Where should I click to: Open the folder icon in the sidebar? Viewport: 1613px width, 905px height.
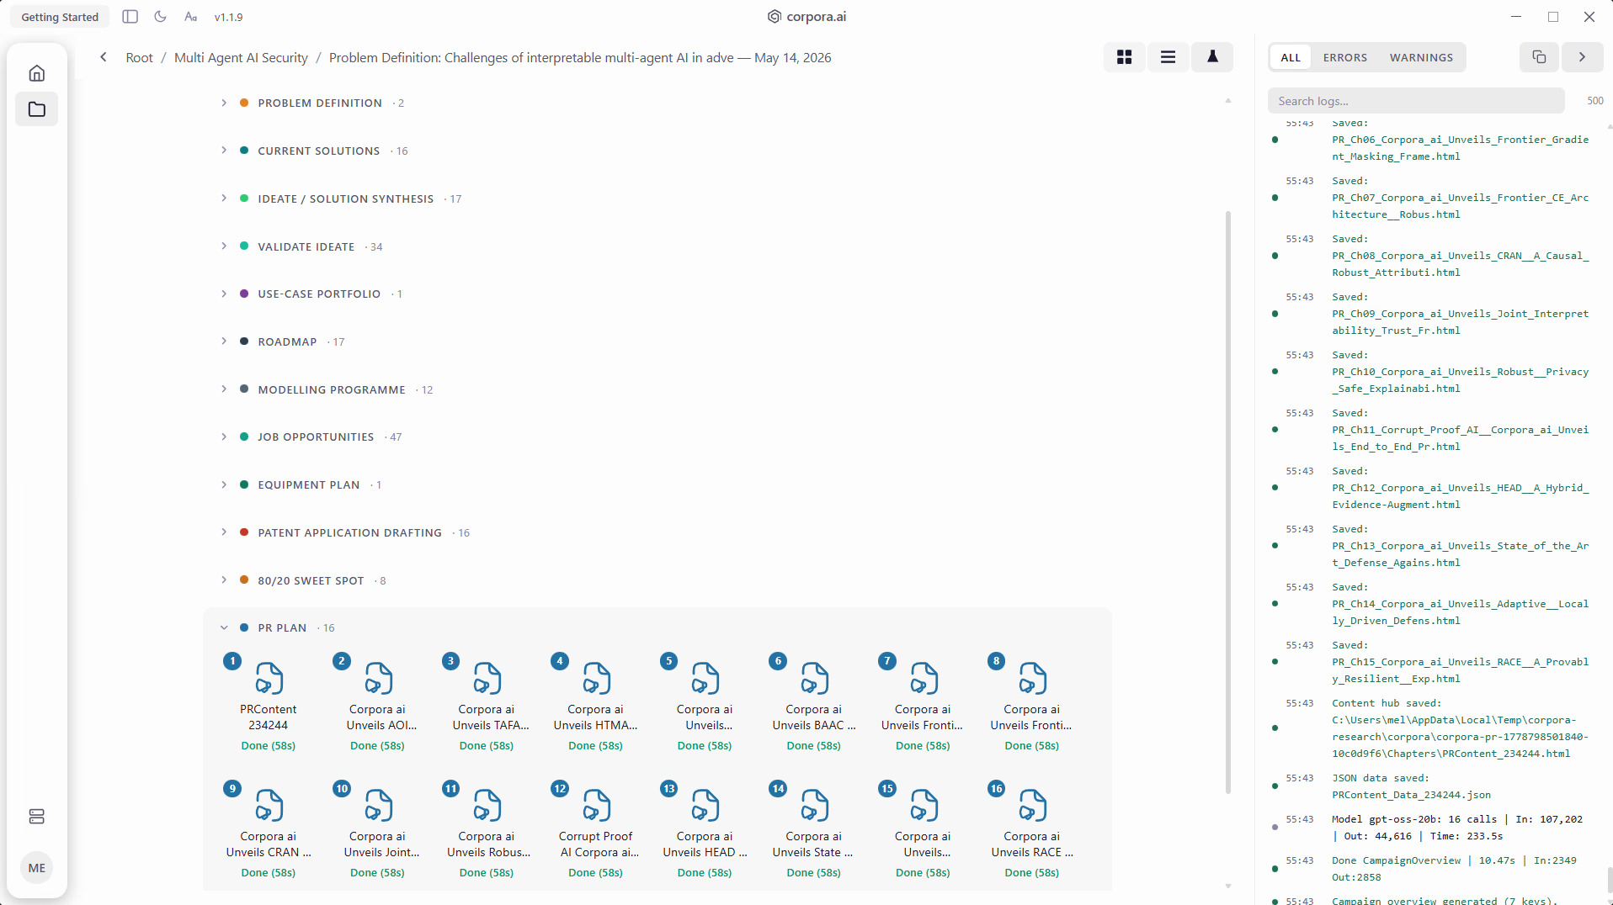pos(37,109)
